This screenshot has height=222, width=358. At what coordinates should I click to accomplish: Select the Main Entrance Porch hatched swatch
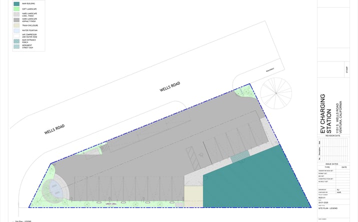16,41
